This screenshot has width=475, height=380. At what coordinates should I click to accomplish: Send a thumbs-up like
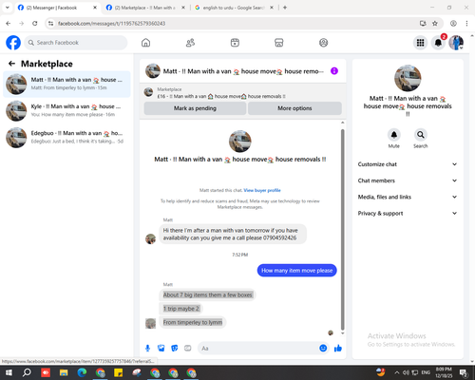tap(338, 349)
